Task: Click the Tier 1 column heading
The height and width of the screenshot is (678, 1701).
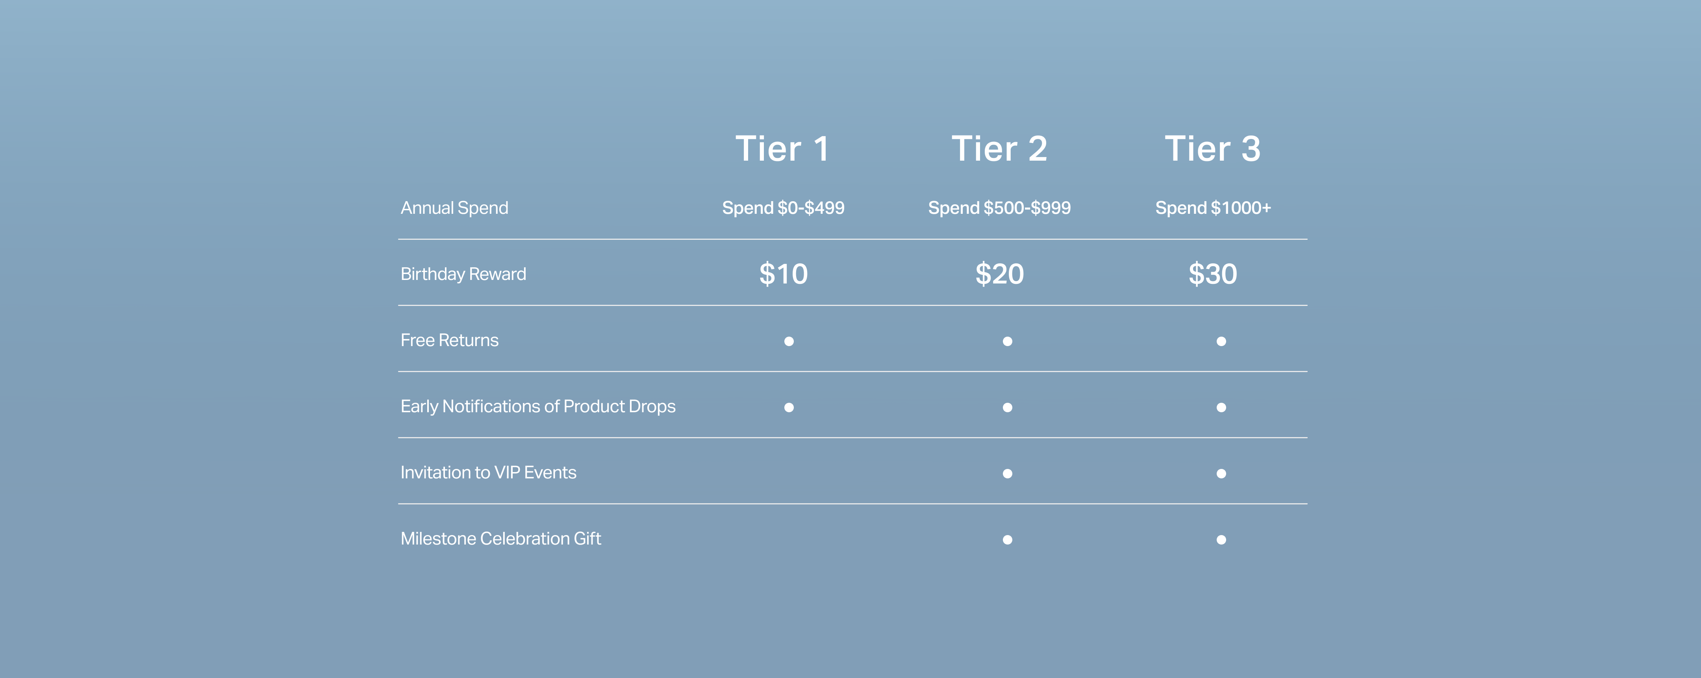Action: (782, 148)
